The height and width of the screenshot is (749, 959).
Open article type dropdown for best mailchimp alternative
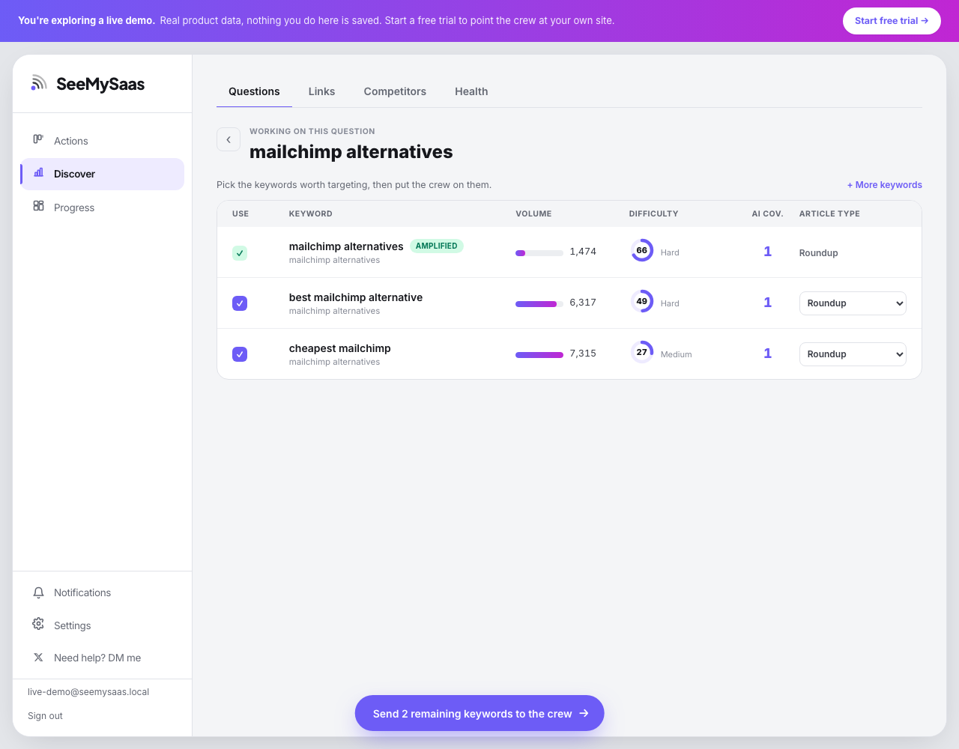[853, 303]
